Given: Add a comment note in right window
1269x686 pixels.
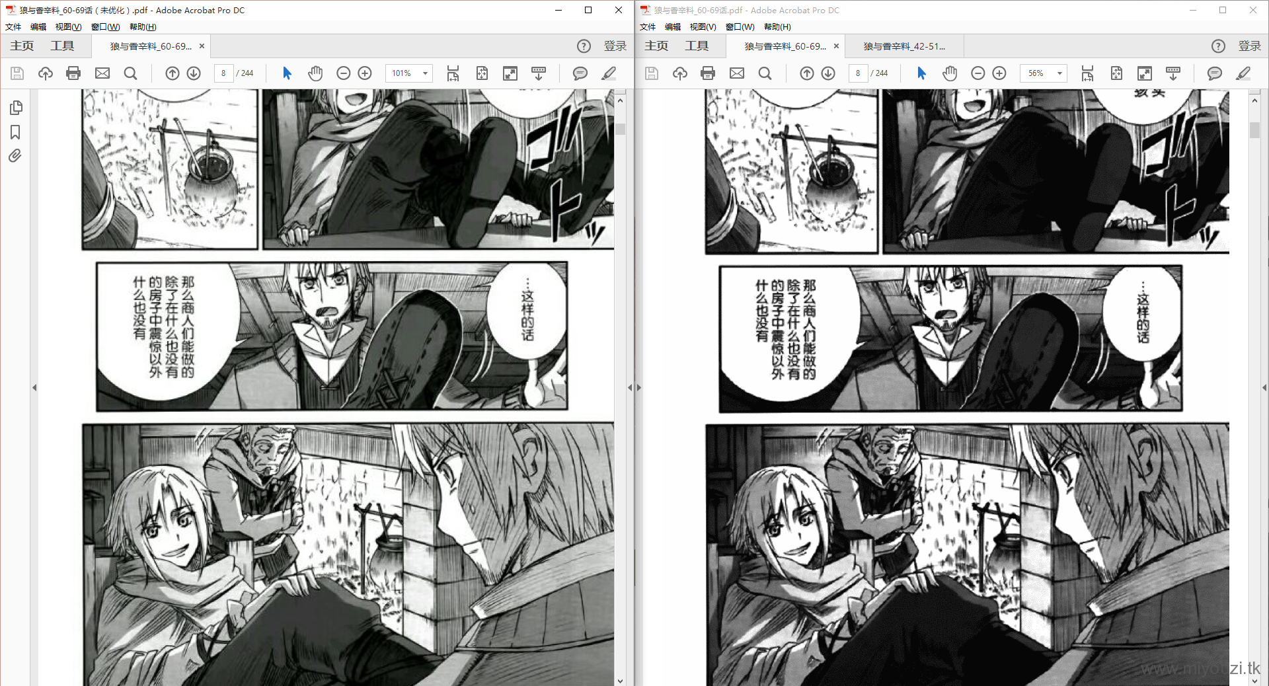Looking at the screenshot, I should tap(1214, 73).
